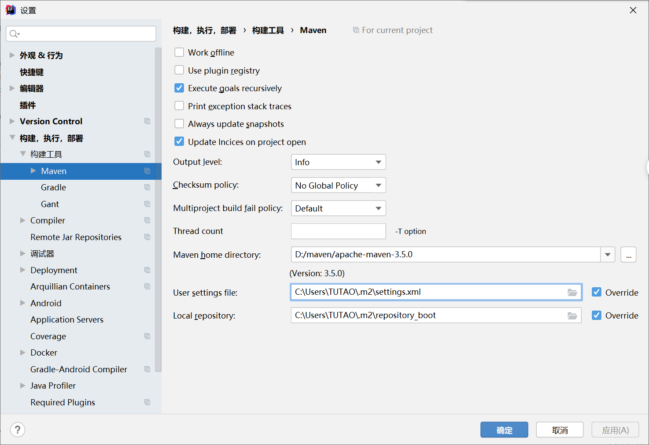Collapse the 构建工具 node
This screenshot has width=649, height=445.
tap(22, 154)
